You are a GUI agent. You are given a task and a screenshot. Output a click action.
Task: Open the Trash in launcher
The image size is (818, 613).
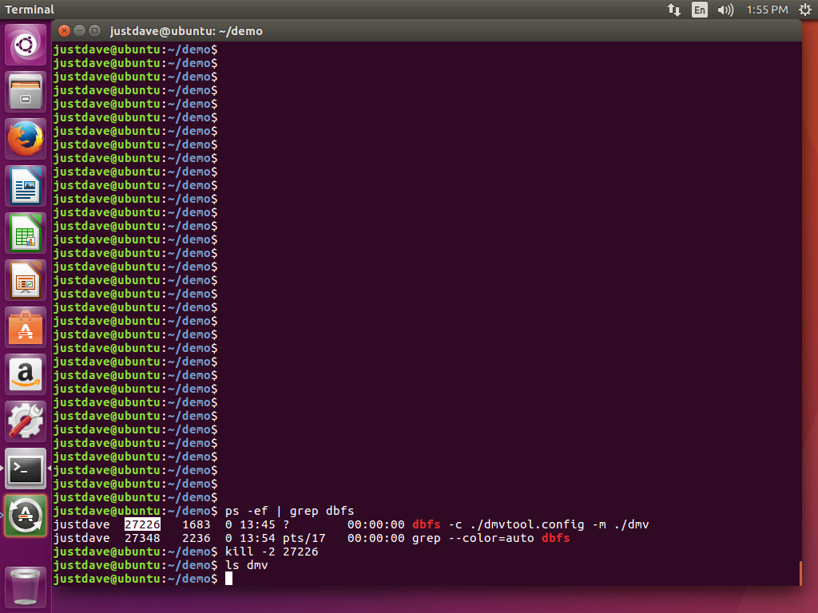coord(26,587)
